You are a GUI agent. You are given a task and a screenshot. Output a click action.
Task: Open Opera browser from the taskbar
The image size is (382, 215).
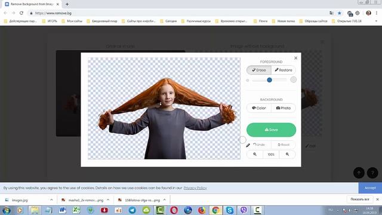[174, 210]
